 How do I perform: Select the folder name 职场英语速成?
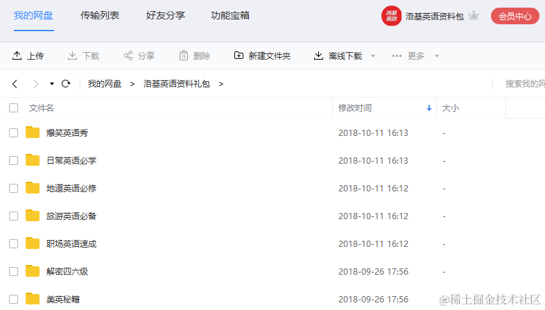coord(71,244)
